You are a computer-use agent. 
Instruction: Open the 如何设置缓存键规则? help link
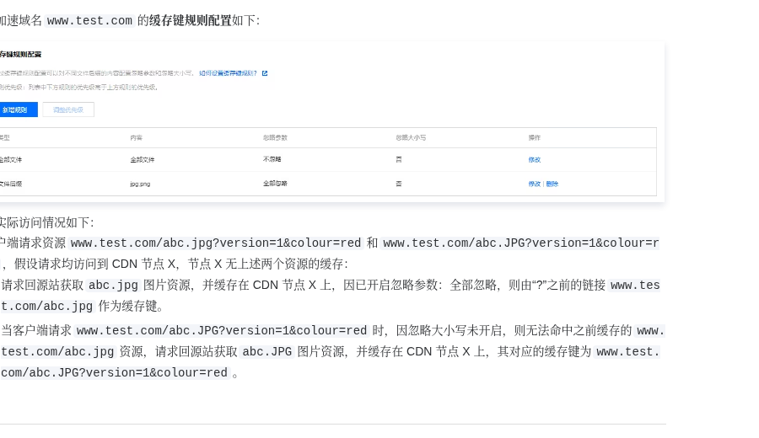[228, 73]
